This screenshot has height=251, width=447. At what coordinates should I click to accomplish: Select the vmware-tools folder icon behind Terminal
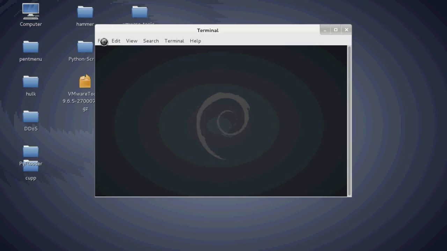pos(140,12)
